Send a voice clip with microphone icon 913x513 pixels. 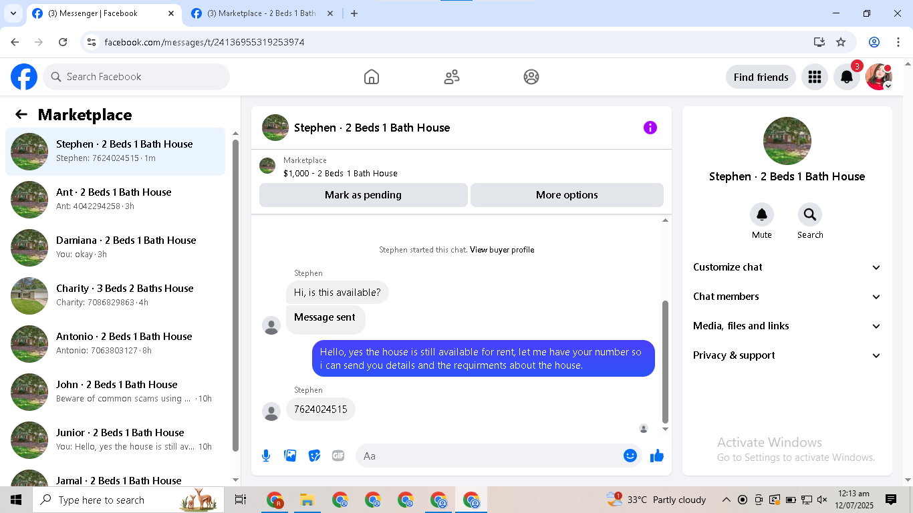pyautogui.click(x=266, y=456)
